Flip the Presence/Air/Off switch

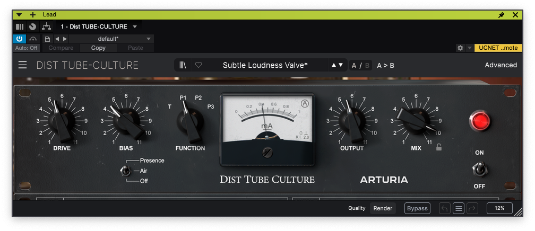(x=125, y=171)
